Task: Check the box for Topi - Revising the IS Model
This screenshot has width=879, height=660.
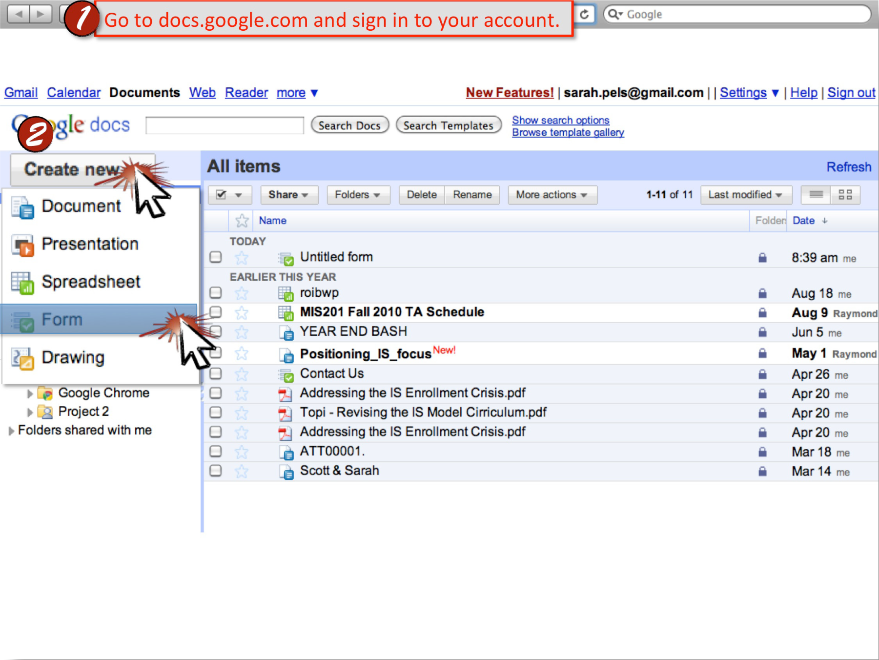Action: click(215, 412)
